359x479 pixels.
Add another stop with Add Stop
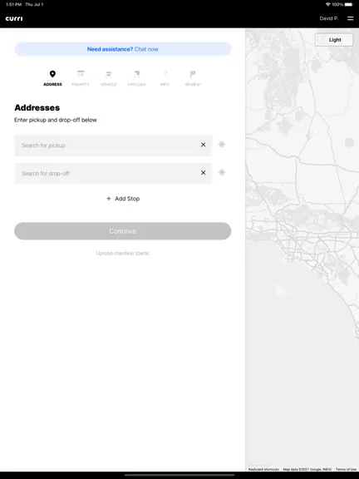123,199
